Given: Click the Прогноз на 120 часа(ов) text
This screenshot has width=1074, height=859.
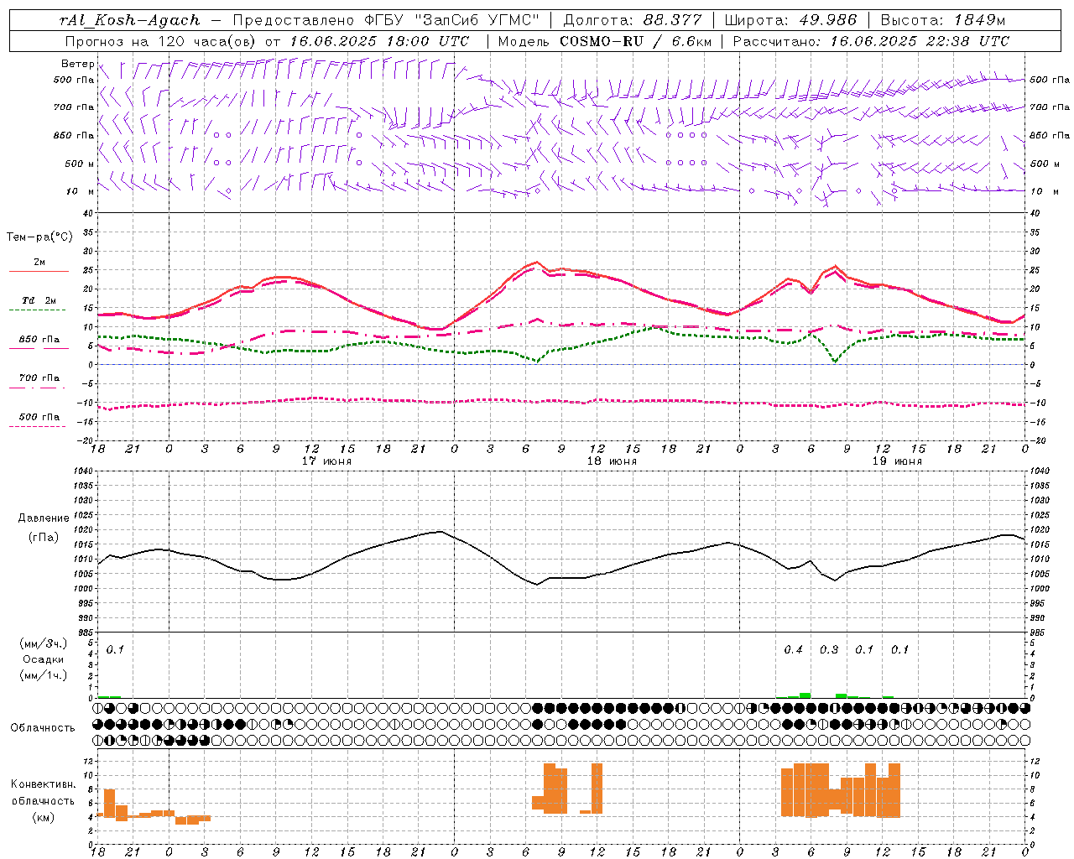Looking at the screenshot, I should click(x=161, y=41).
